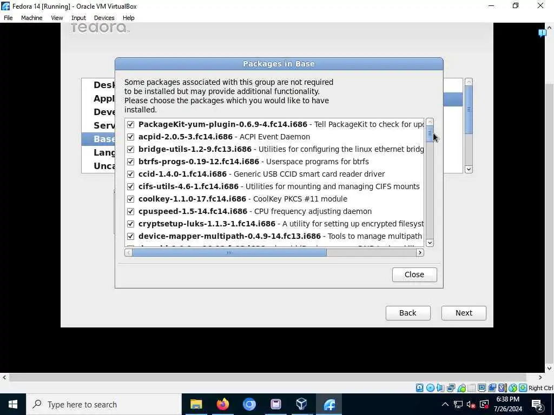Viewport: 554px width, 415px height.
Task: Click package list scroll-down arrow
Action: click(430, 243)
